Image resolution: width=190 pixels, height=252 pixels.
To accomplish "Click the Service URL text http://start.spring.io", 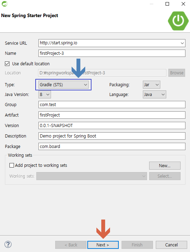I will pyautogui.click(x=58, y=43).
